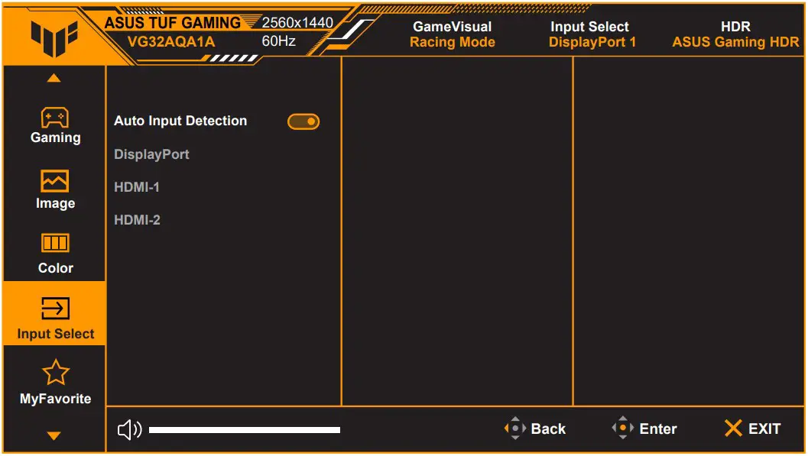
Task: Click the 2560x1440 resolution text
Action: [297, 23]
